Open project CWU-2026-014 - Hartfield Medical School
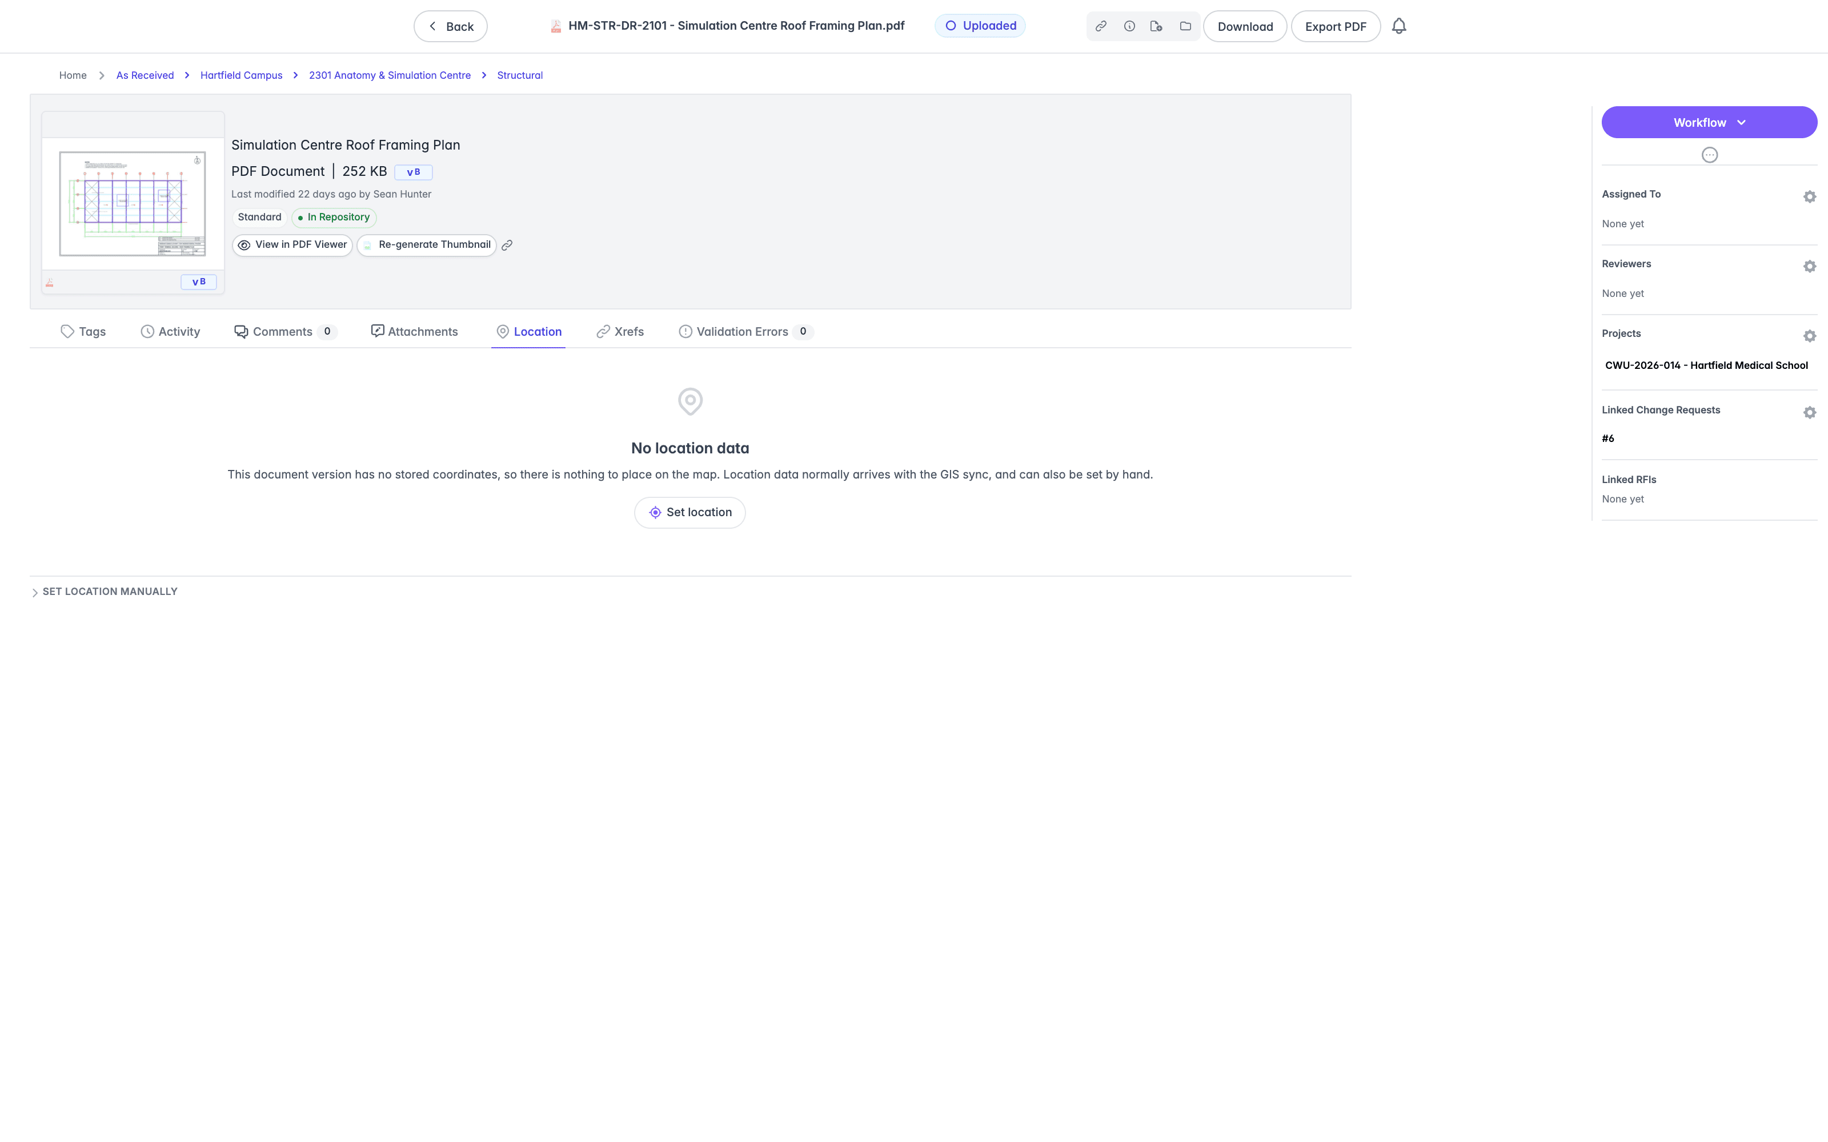The image size is (1828, 1142). point(1706,365)
